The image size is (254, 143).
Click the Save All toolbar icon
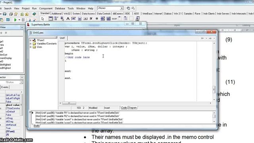pos(11,14)
